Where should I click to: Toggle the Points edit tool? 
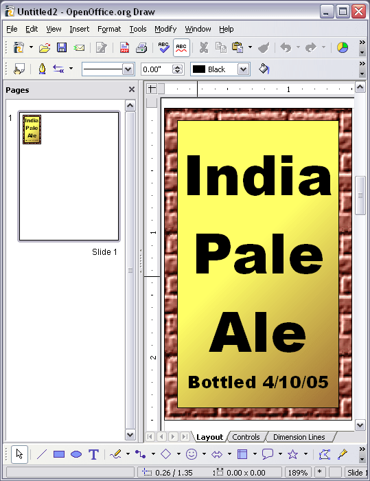click(x=325, y=454)
